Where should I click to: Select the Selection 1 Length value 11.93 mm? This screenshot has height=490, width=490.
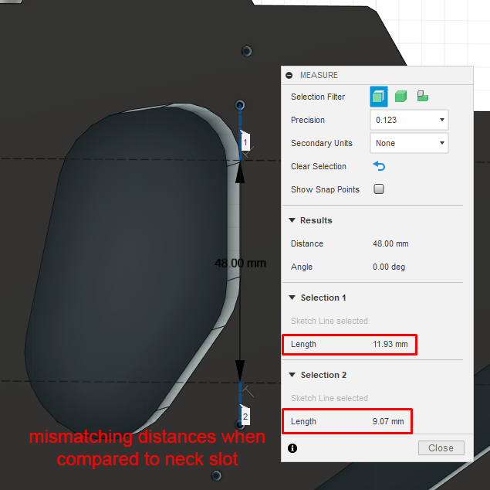[x=390, y=344]
